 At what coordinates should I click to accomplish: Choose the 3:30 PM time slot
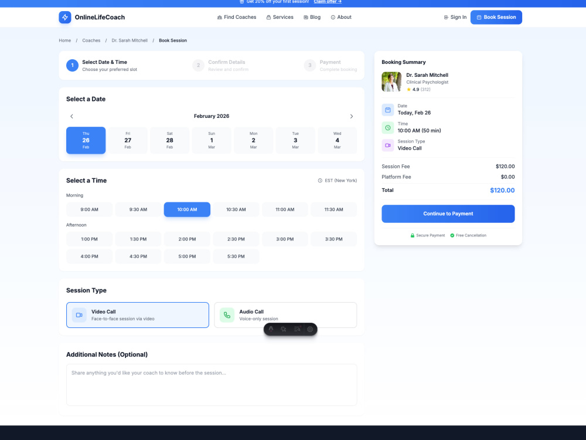334,239
